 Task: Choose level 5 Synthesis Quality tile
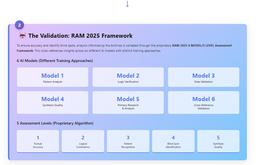(x=218, y=141)
